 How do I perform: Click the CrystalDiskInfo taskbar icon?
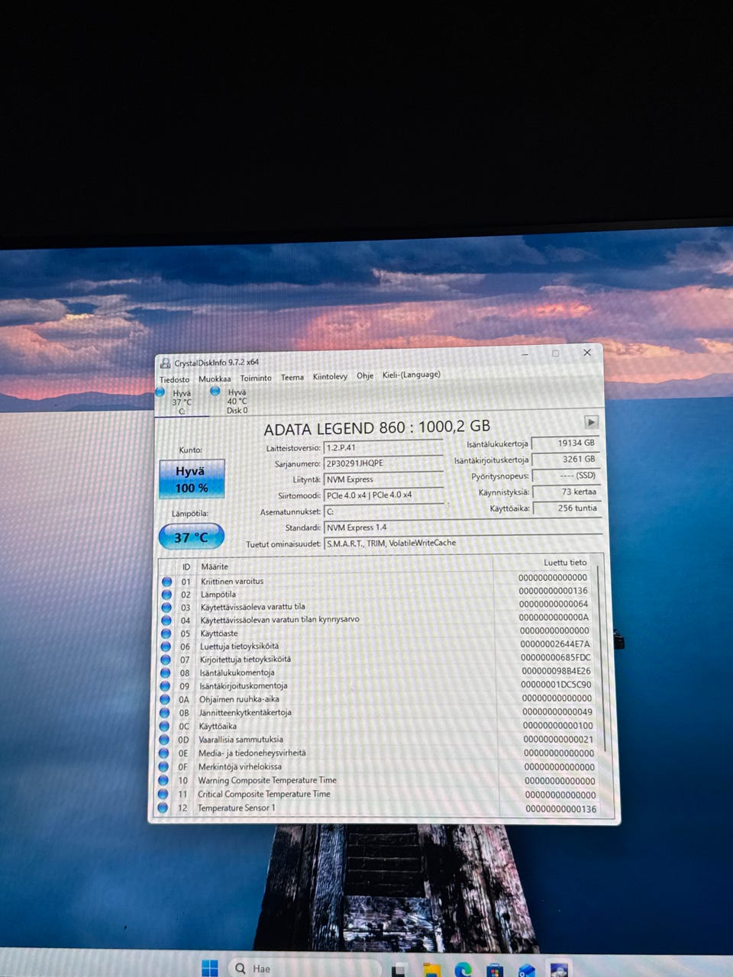click(560, 969)
